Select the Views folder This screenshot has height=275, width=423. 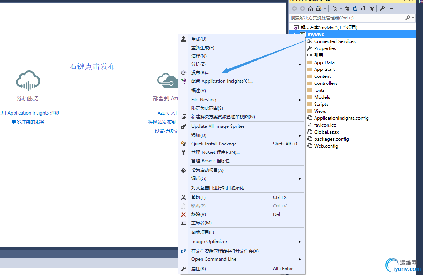[x=320, y=111]
